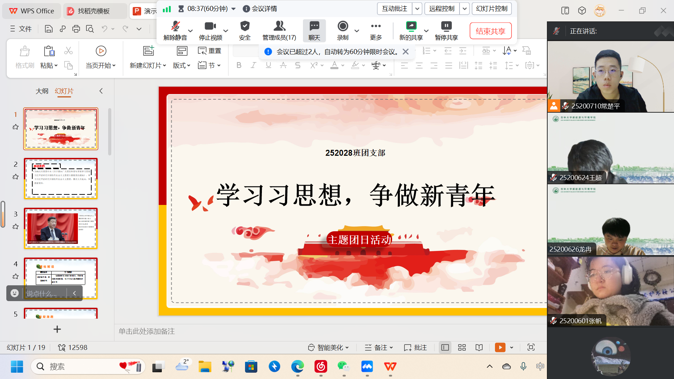Click the End Share (结束共享) button
Screen dimensions: 674x379
(490, 31)
